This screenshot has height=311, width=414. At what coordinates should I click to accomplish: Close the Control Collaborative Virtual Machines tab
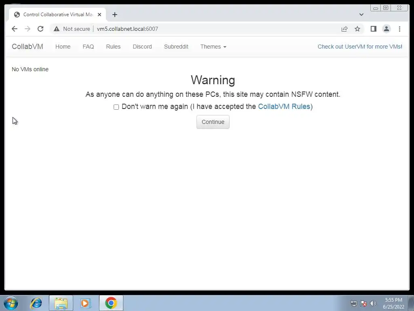pos(99,15)
